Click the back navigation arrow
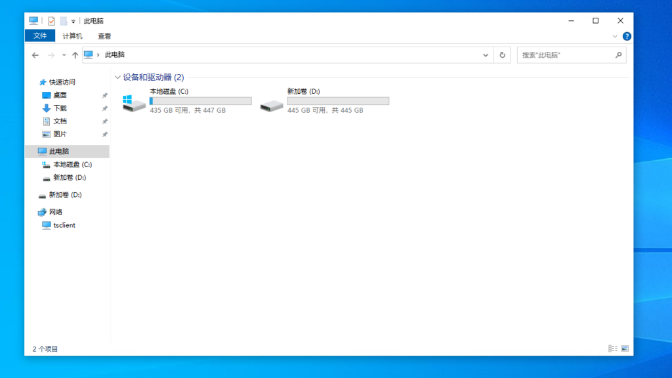This screenshot has height=378, width=672. pyautogui.click(x=35, y=55)
